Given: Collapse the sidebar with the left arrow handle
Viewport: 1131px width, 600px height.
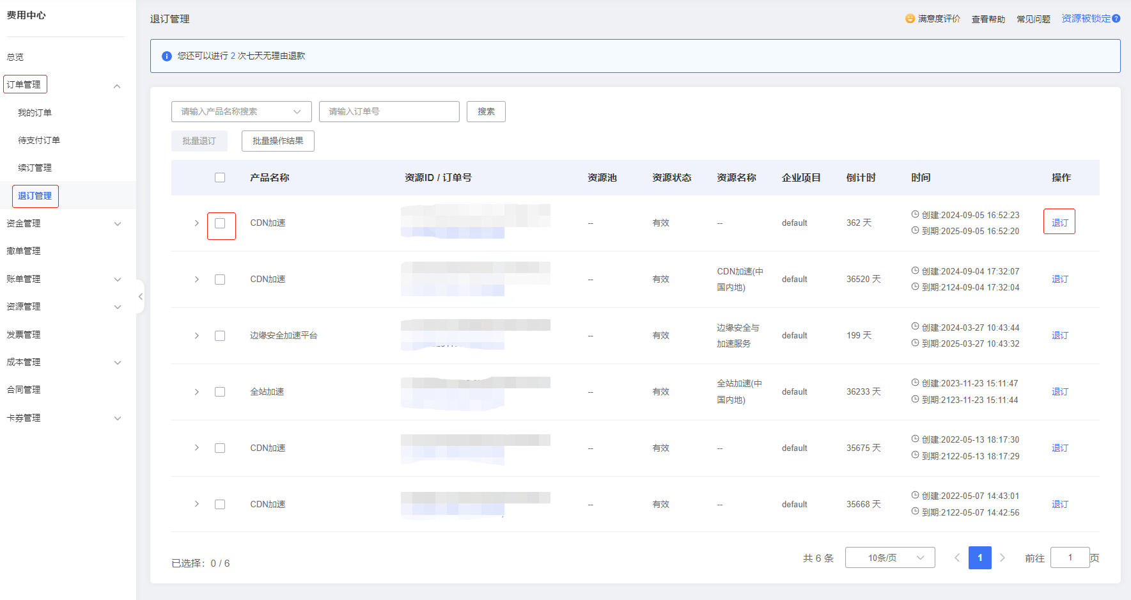Looking at the screenshot, I should coord(140,296).
